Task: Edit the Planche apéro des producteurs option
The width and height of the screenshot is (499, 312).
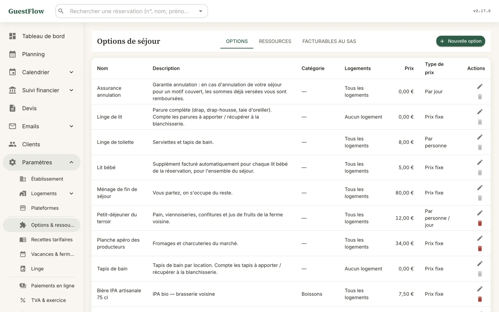Action: pyautogui.click(x=480, y=238)
